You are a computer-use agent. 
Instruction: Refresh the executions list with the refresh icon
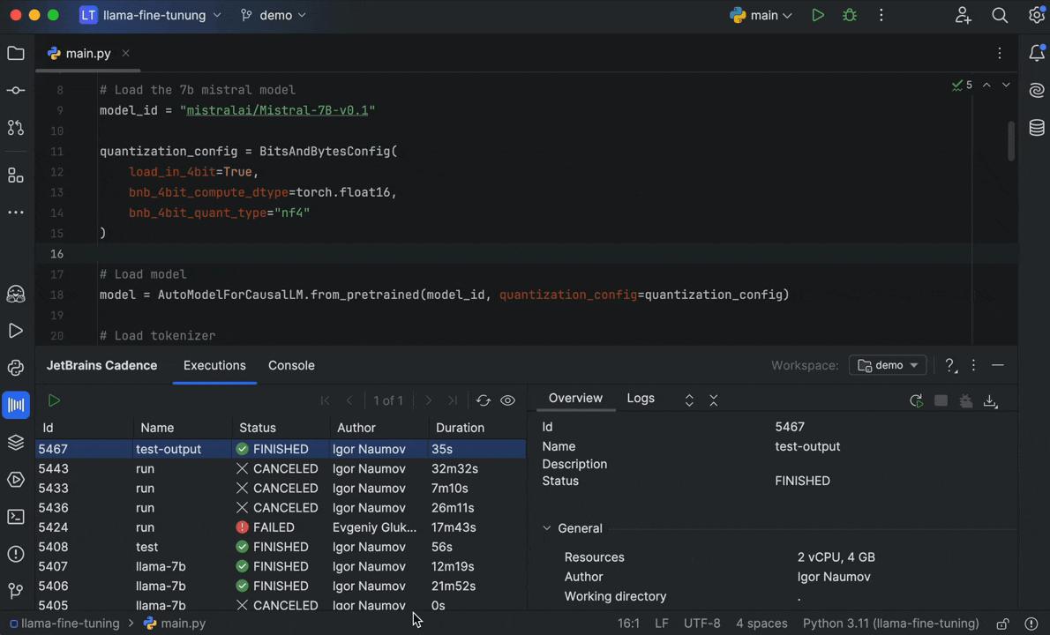click(x=483, y=400)
